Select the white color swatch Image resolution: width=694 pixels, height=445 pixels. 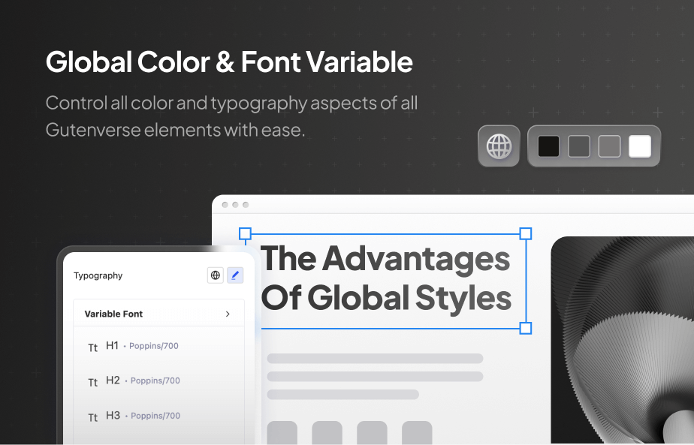640,146
